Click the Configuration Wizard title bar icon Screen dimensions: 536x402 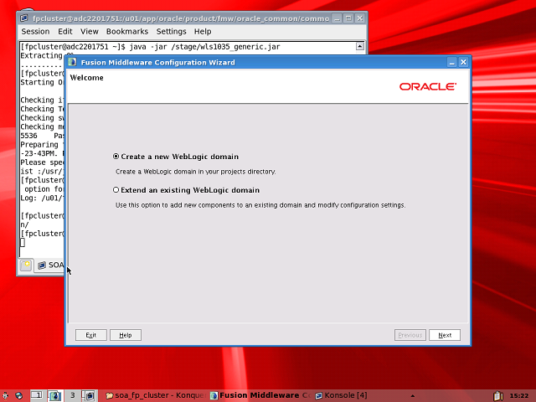click(72, 62)
